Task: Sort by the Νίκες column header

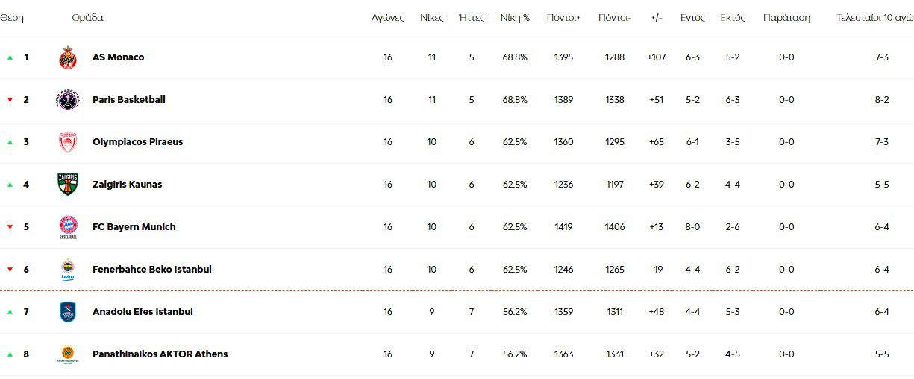Action: [431, 18]
